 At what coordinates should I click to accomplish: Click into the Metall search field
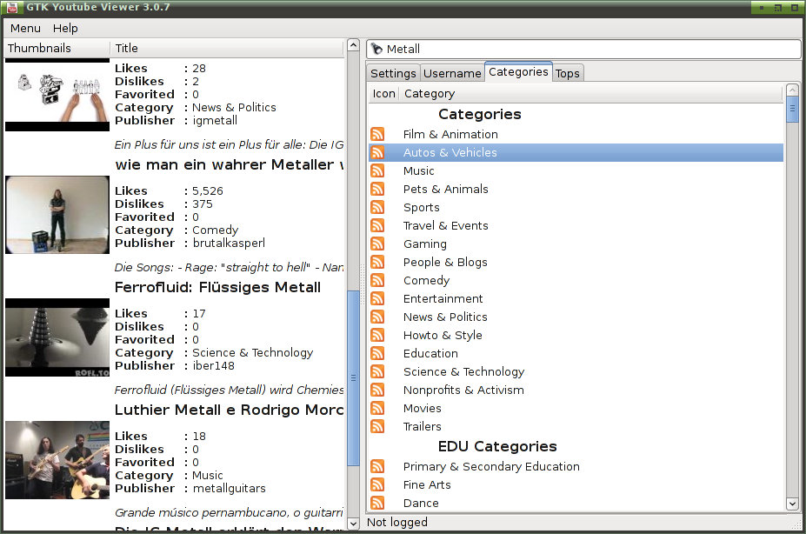click(x=583, y=49)
